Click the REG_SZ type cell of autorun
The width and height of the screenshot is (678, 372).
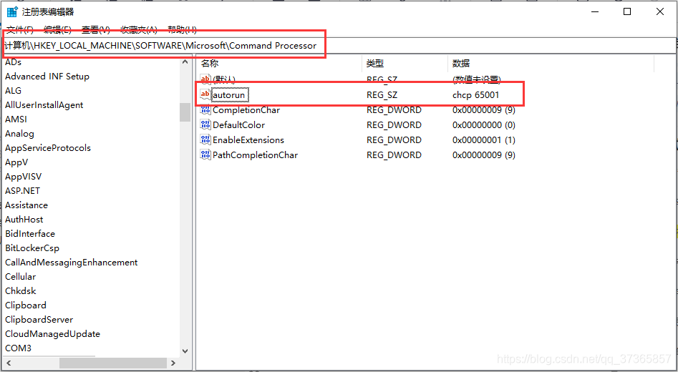coord(382,95)
